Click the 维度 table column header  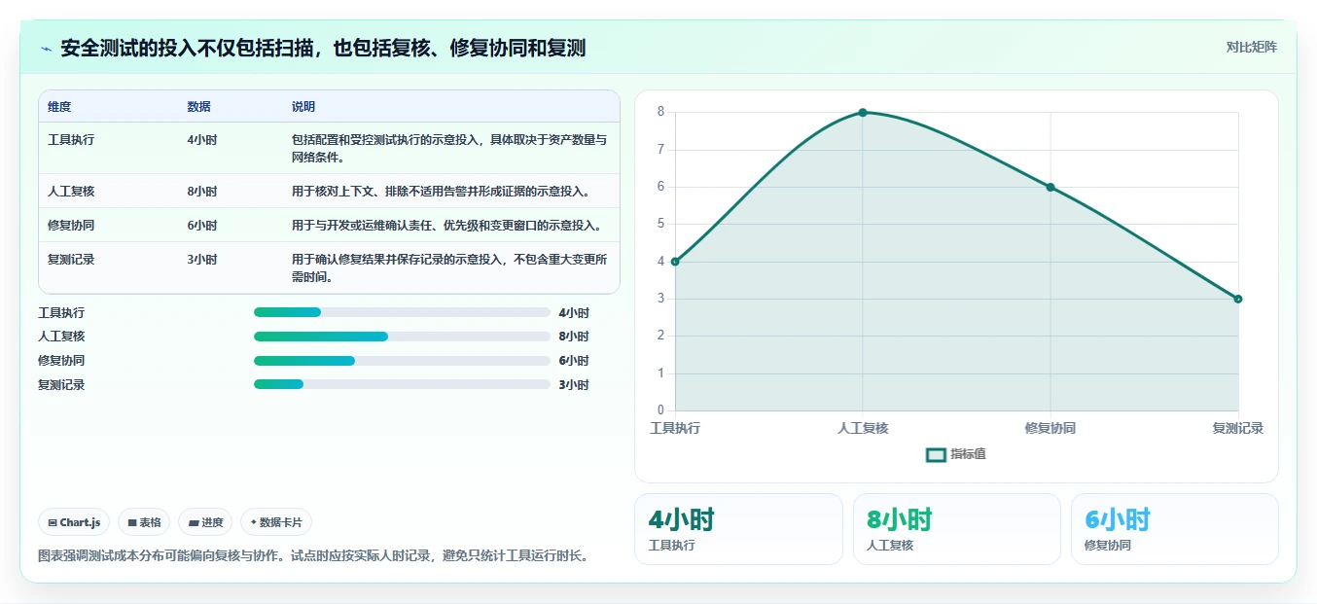click(59, 107)
